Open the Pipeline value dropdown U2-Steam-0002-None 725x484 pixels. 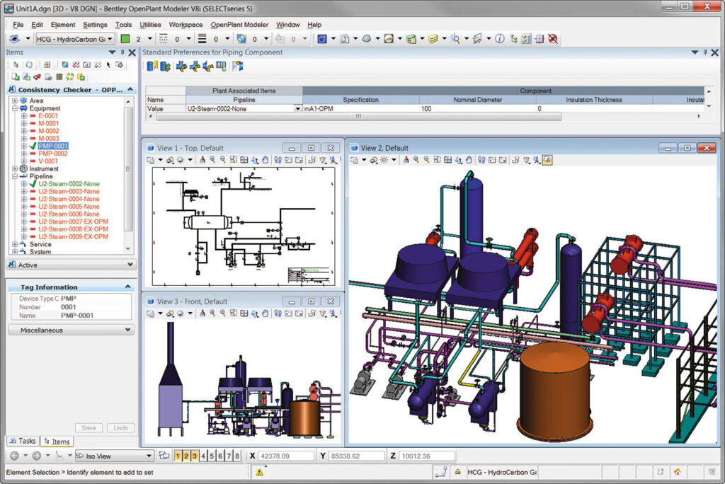tap(298, 109)
